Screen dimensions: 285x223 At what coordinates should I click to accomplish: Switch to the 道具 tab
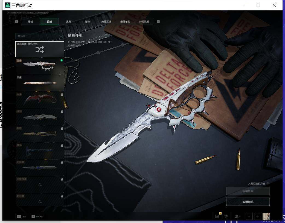tap(68, 21)
